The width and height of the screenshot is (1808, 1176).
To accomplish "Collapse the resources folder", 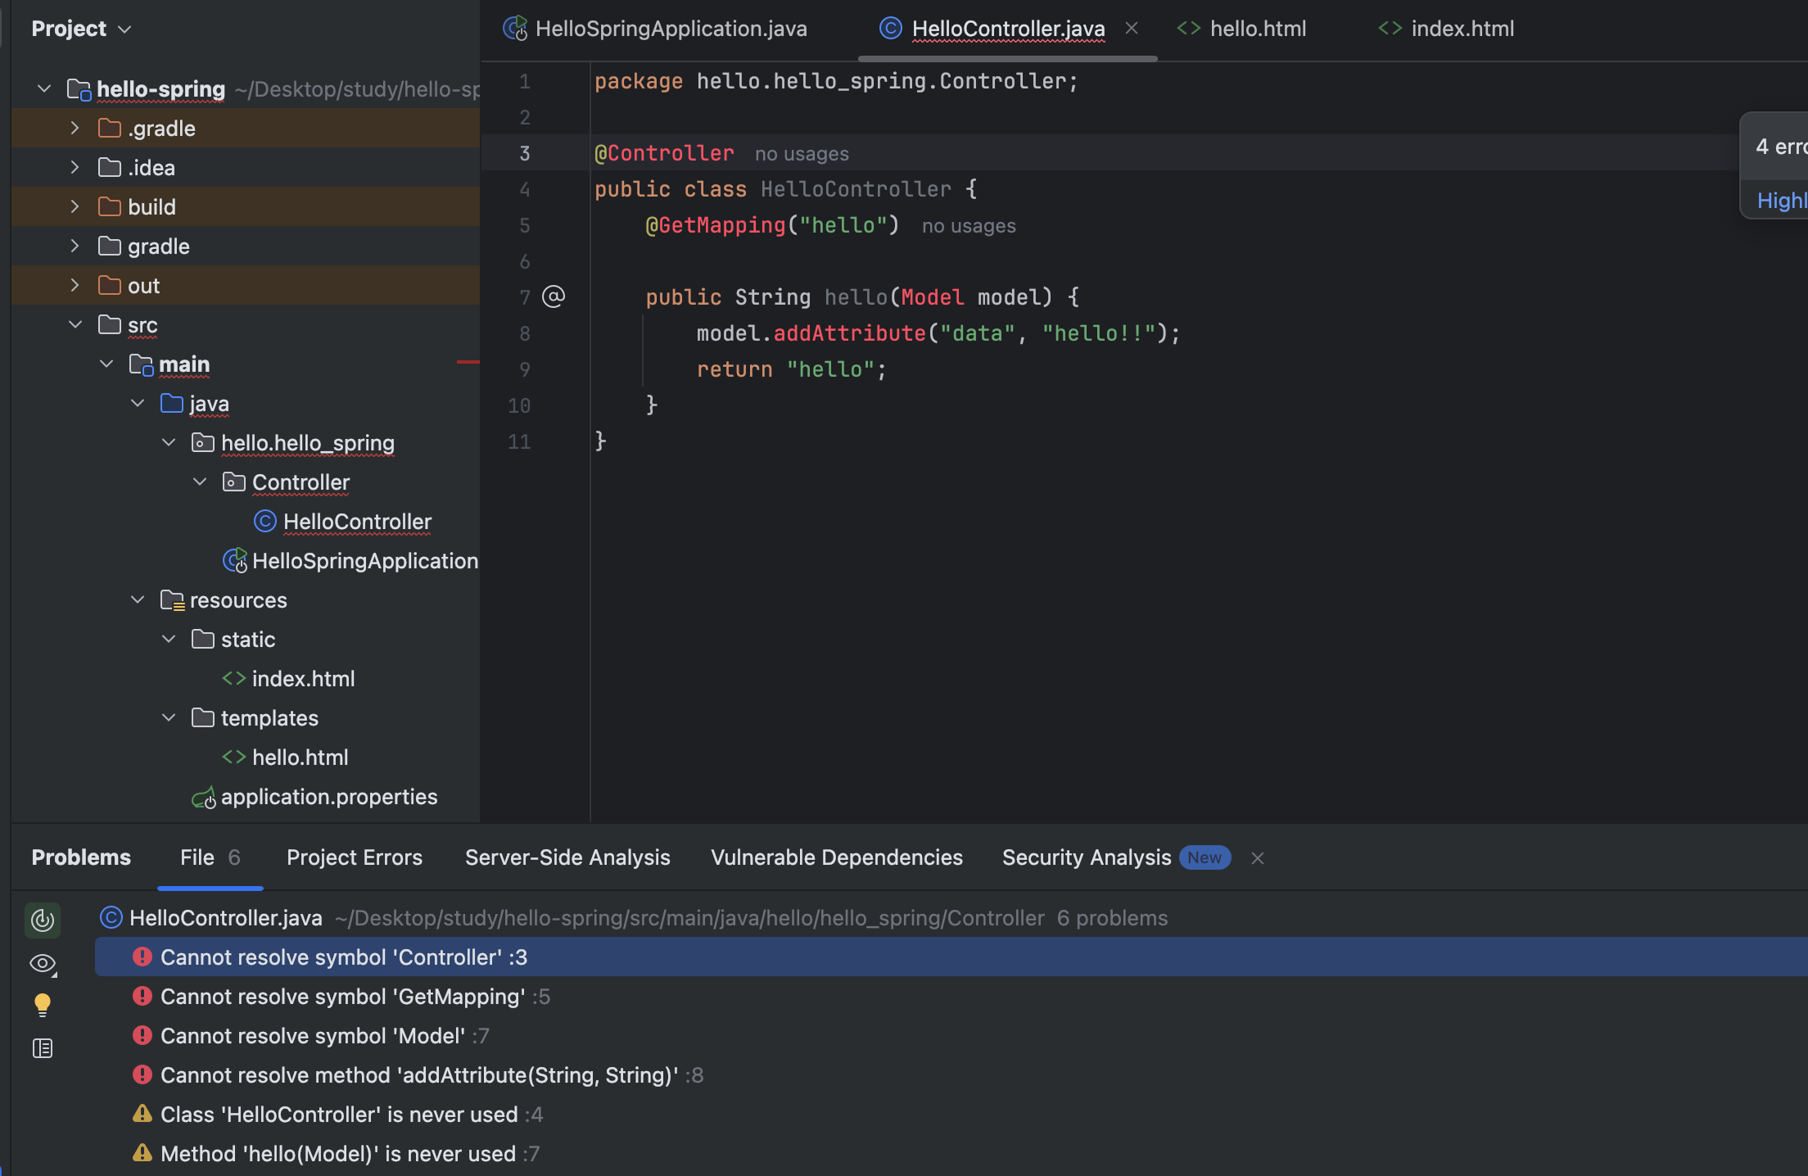I will click(x=137, y=599).
